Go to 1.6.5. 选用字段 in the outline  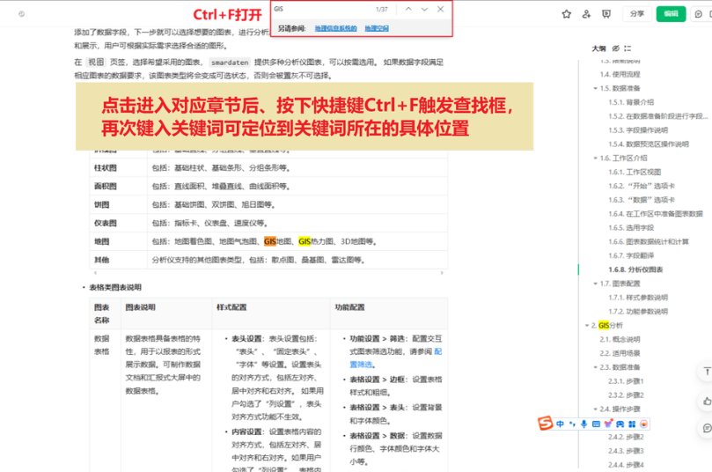(x=631, y=227)
